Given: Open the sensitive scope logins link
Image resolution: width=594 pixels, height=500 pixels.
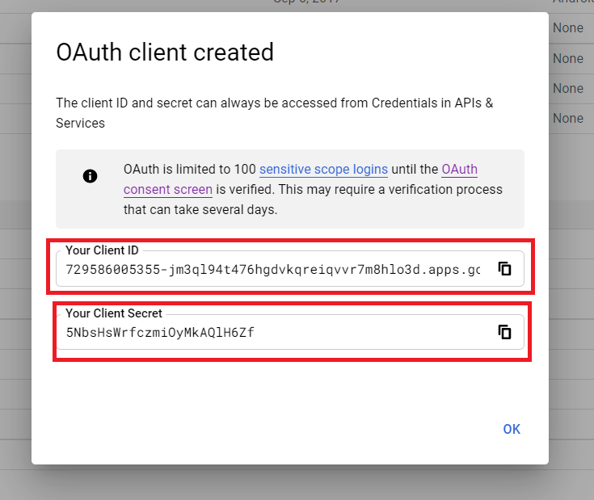Looking at the screenshot, I should click(x=323, y=169).
